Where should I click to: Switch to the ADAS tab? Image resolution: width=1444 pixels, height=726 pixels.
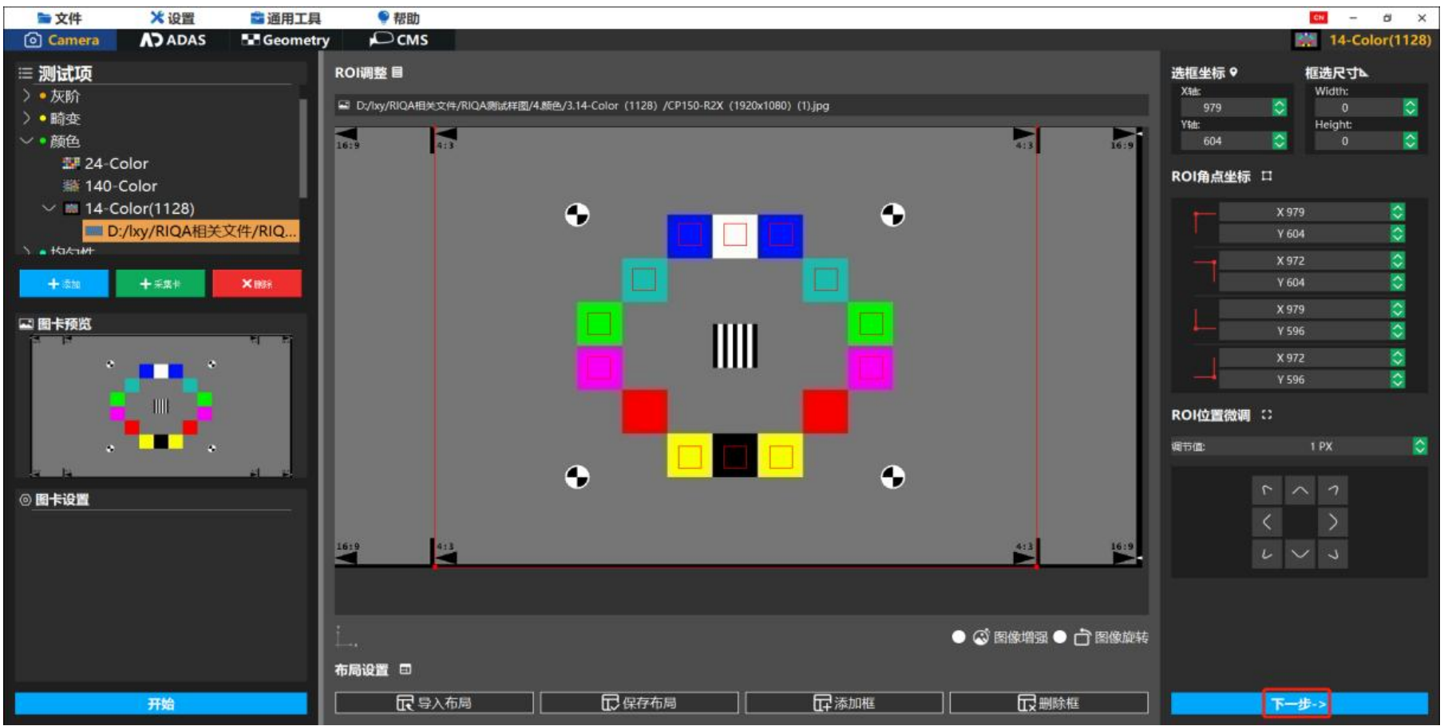pos(173,40)
